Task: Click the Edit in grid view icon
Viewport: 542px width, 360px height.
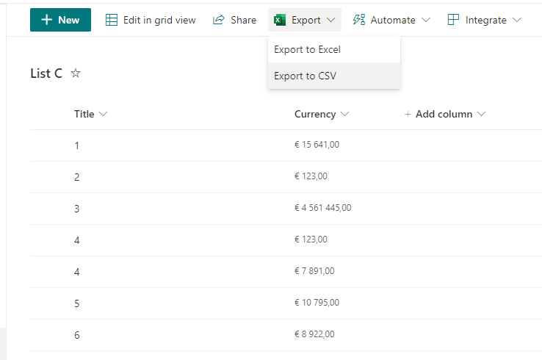Action: tap(112, 20)
